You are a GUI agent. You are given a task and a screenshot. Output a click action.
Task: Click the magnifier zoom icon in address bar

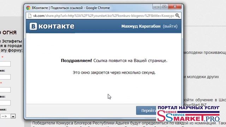tap(177, 16)
